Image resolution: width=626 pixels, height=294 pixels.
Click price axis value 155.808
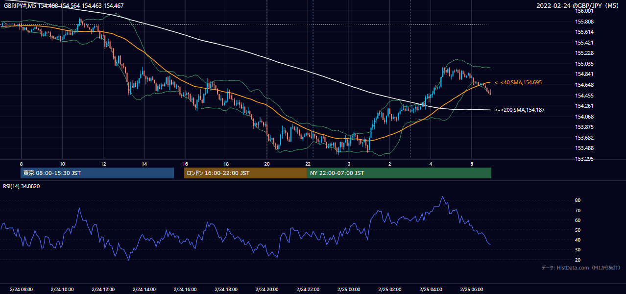(584, 22)
